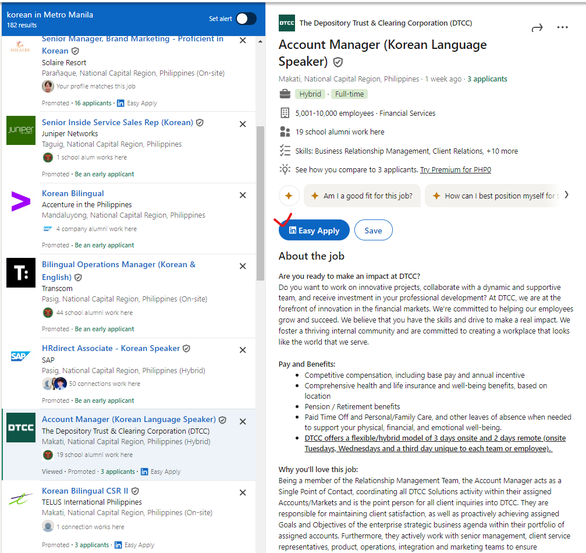586x553 pixels.
Task: Open the Transcom company logo
Action: 21,272
